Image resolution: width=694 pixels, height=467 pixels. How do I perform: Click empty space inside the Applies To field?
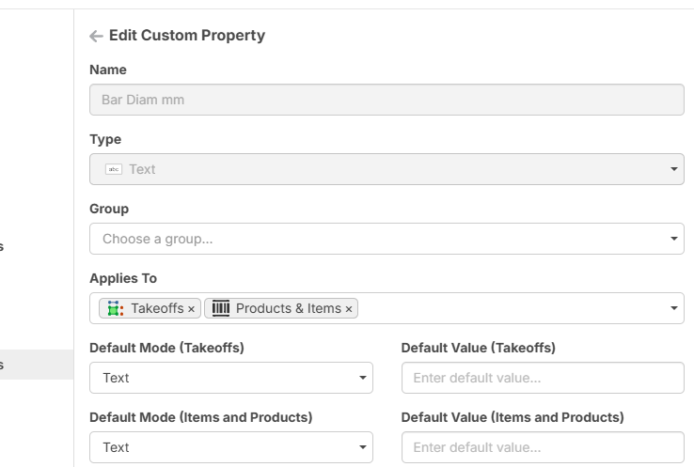[508, 308]
